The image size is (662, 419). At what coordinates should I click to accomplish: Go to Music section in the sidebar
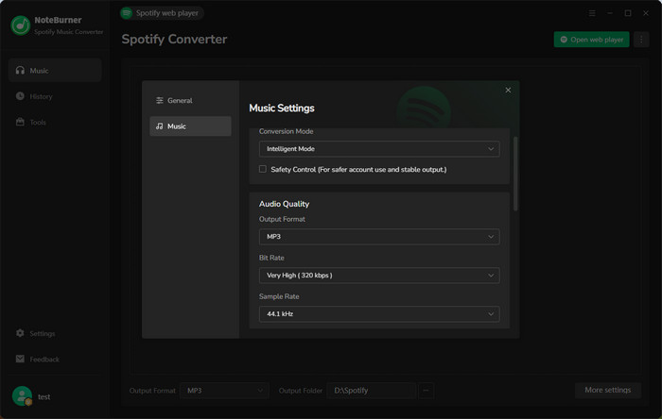click(55, 71)
